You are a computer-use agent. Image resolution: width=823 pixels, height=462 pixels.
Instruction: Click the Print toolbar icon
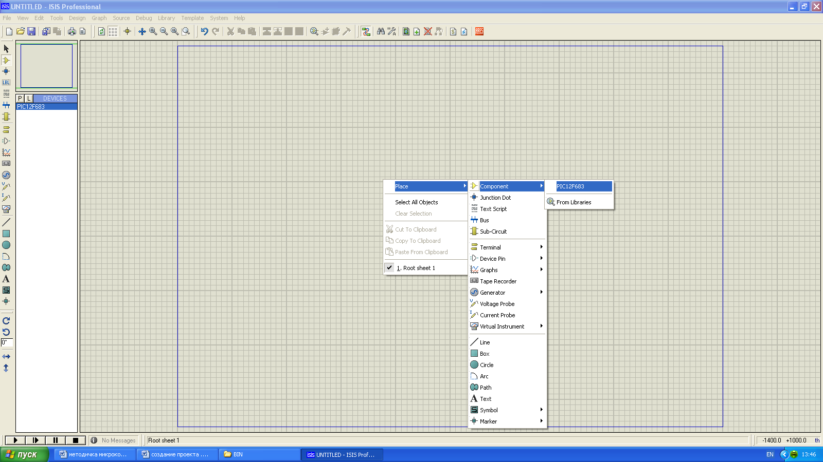(71, 31)
